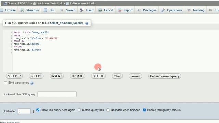Click the Search magnifier icon

[62, 10]
